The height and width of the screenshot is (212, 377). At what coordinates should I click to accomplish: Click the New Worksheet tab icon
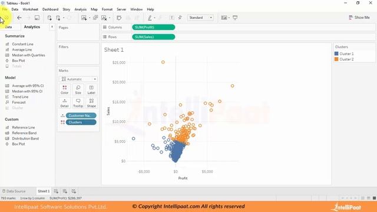[x=56, y=191]
